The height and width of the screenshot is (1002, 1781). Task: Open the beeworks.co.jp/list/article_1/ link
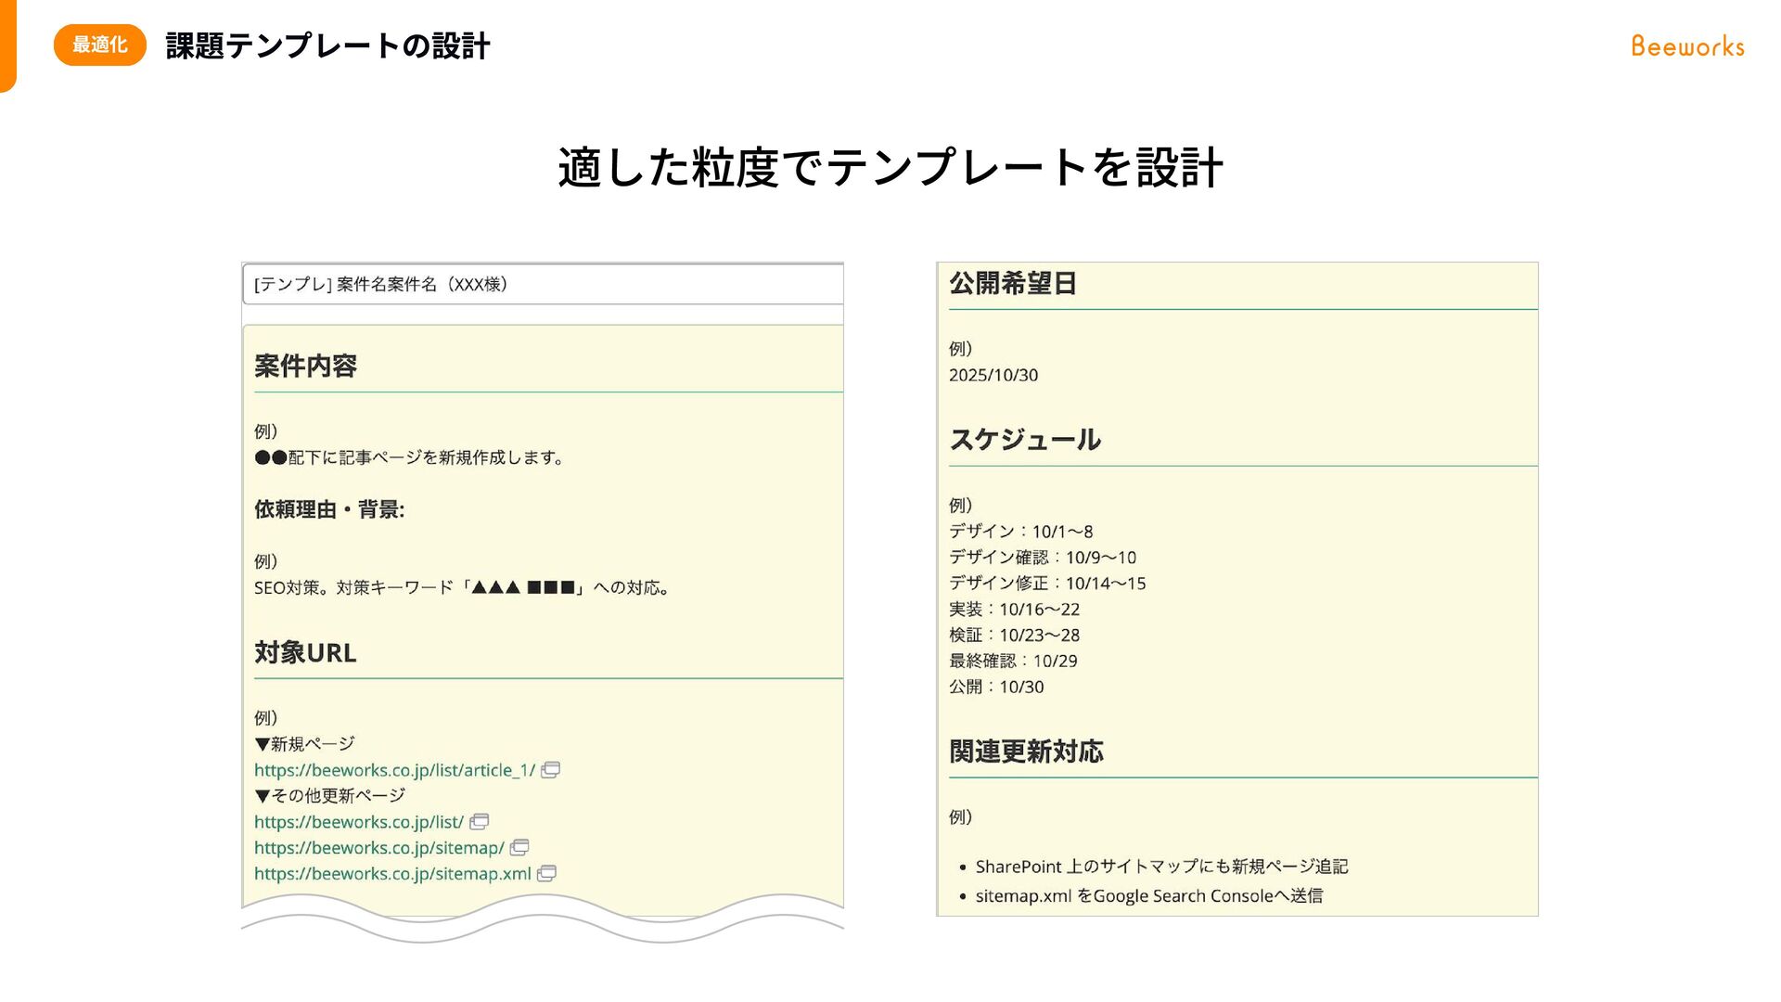click(x=394, y=770)
